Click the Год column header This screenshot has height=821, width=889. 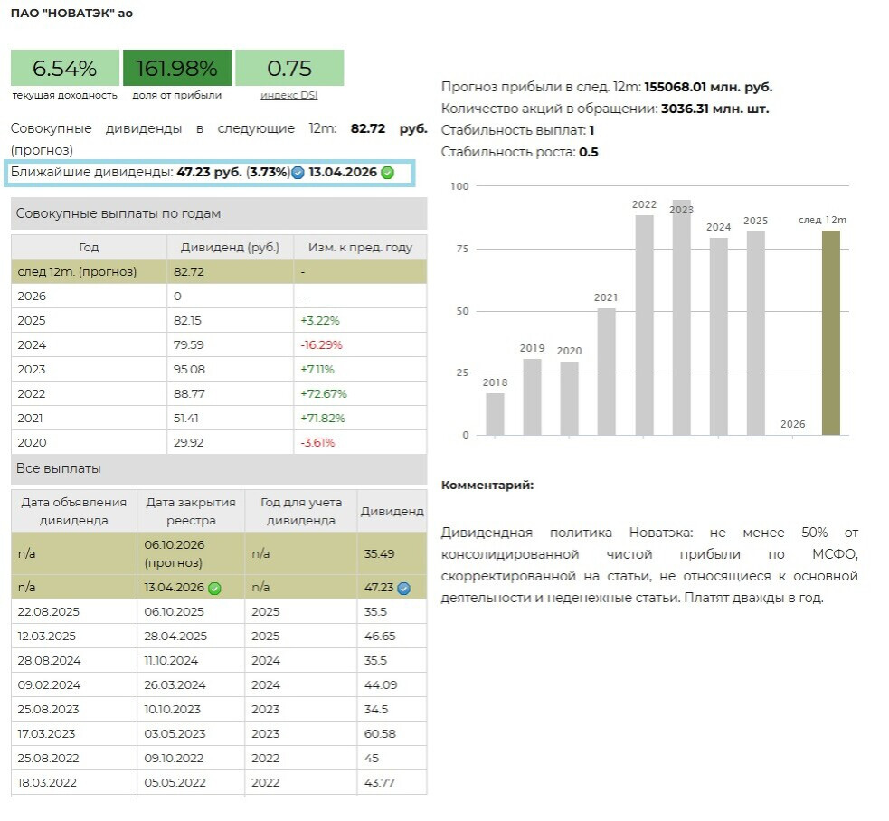click(x=89, y=247)
